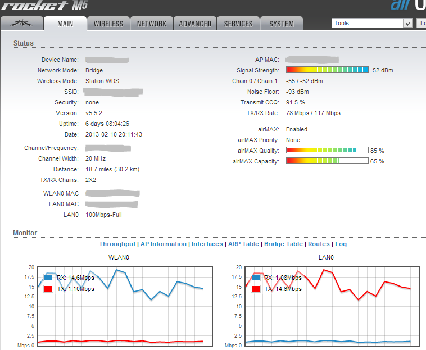This screenshot has width=426, height=350.
Task: Click the WLAN0 red TX legend swatch
Action: pos(48,289)
